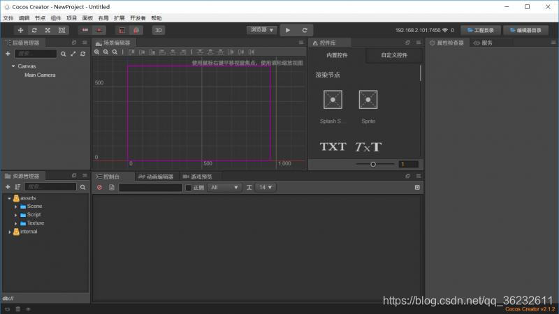Image resolution: width=559 pixels, height=314 pixels.
Task: Select the Main Camera node
Action: [x=40, y=75]
